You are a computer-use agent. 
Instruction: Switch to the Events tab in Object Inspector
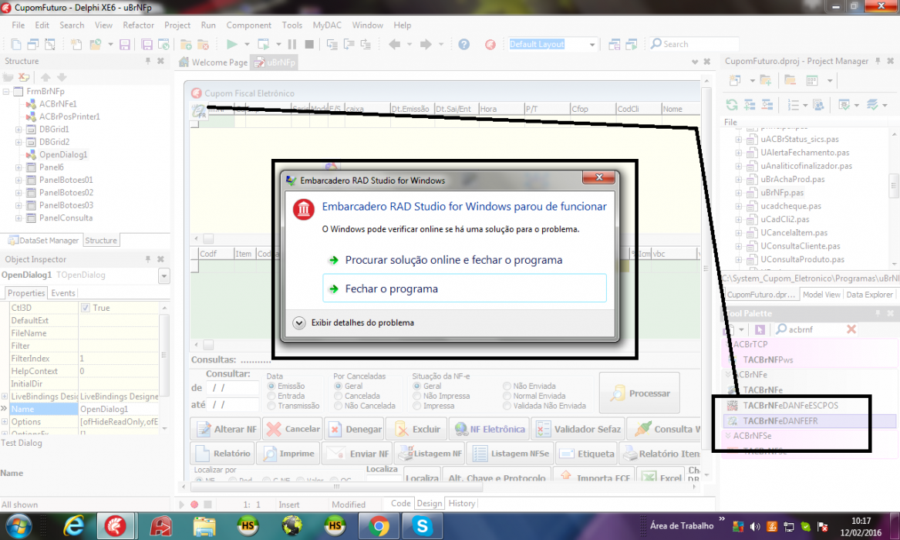(x=63, y=292)
